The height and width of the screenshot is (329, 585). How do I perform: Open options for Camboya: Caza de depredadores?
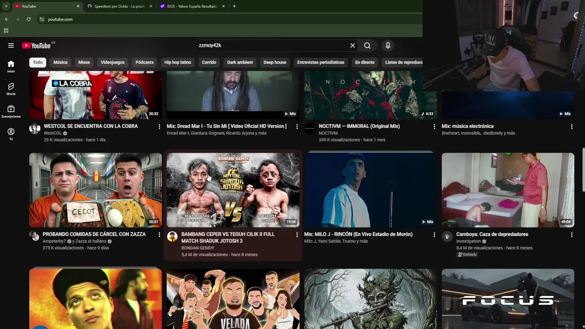(571, 234)
